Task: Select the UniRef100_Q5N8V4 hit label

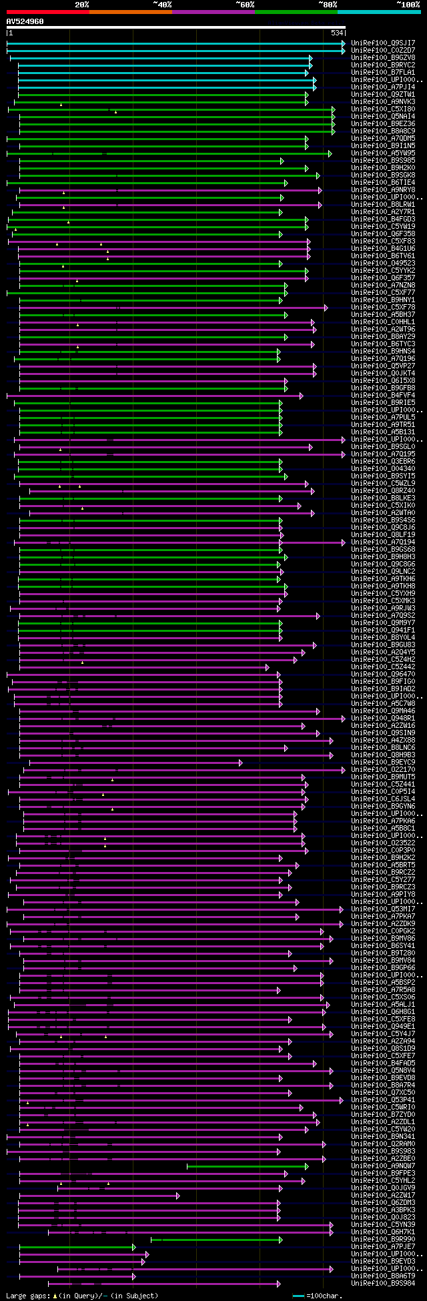Action: click(x=383, y=1071)
